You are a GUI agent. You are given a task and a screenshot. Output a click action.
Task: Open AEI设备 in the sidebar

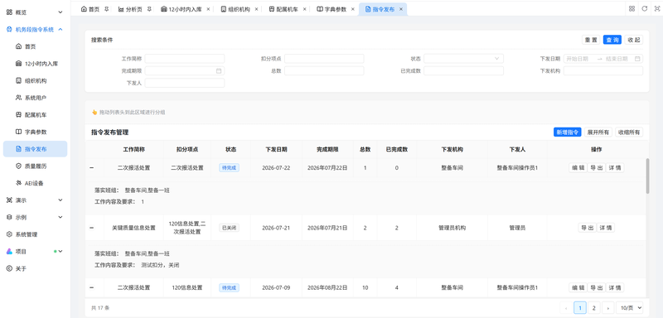(35, 183)
